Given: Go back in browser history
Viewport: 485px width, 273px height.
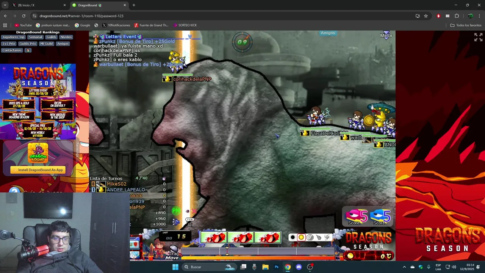Looking at the screenshot, I should pos(5,16).
